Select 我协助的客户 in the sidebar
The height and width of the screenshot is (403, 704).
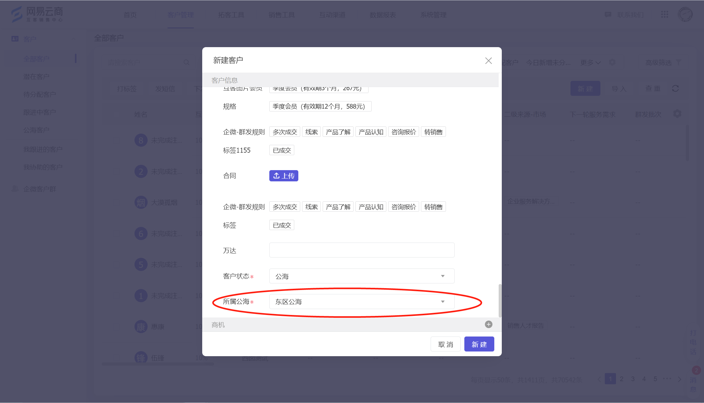pyautogui.click(x=43, y=167)
